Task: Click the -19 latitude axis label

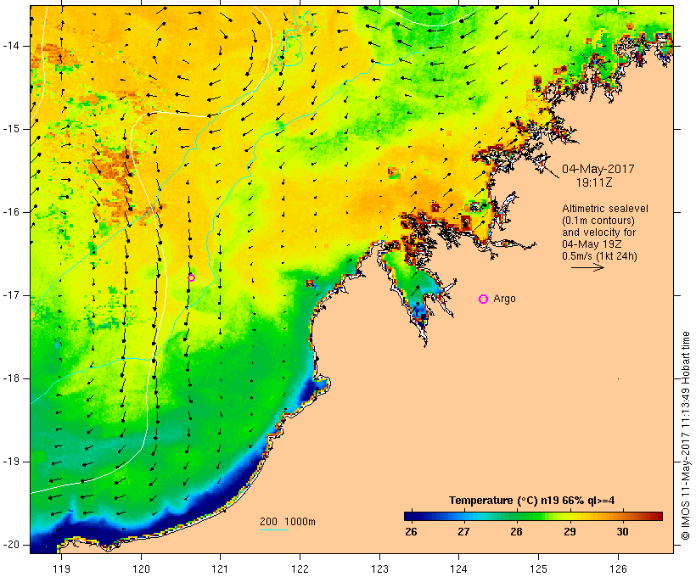Action: [x=10, y=462]
